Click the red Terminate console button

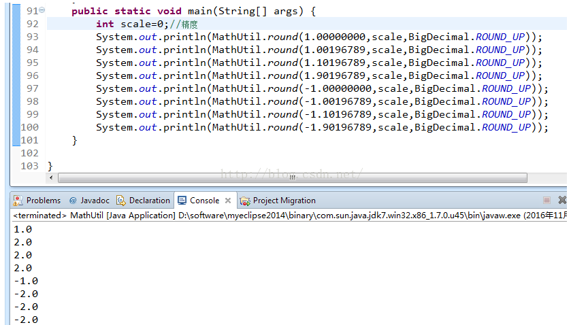pos(546,200)
